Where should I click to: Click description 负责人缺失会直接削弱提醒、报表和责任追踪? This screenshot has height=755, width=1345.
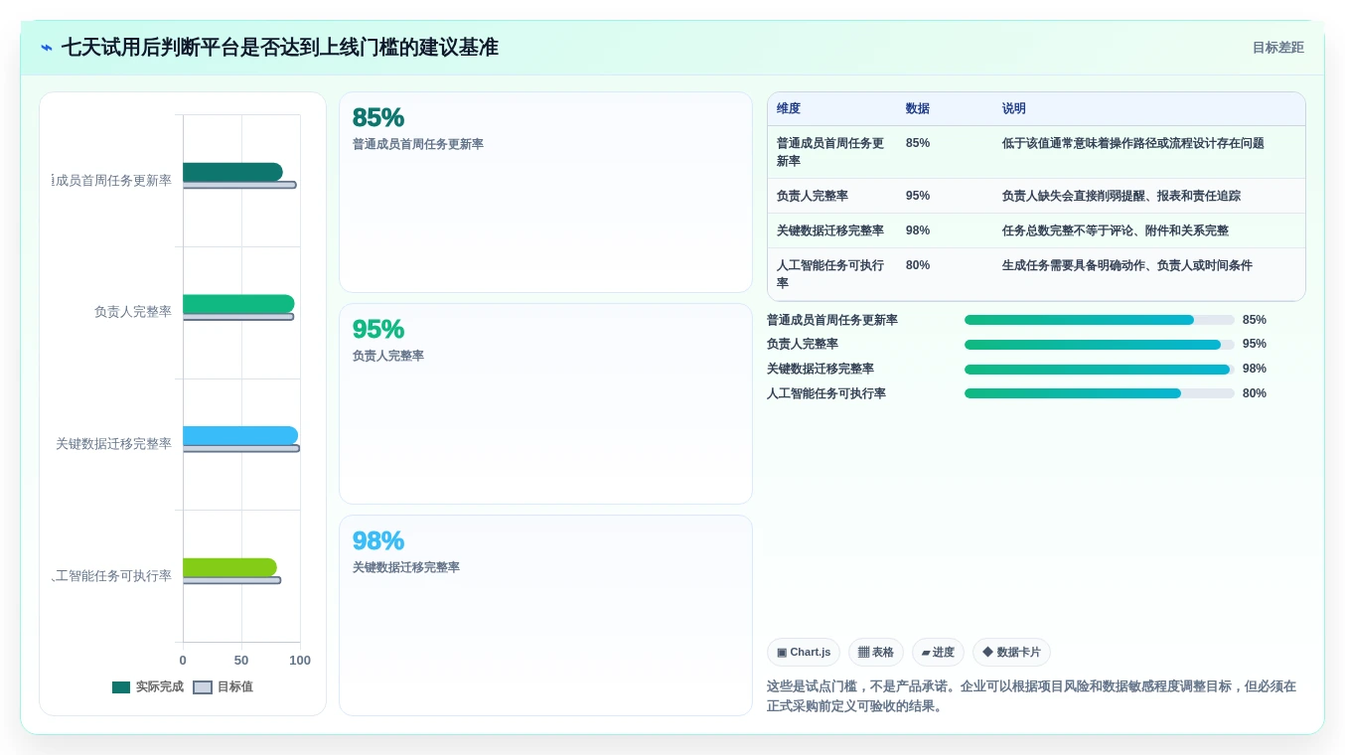[1121, 196]
